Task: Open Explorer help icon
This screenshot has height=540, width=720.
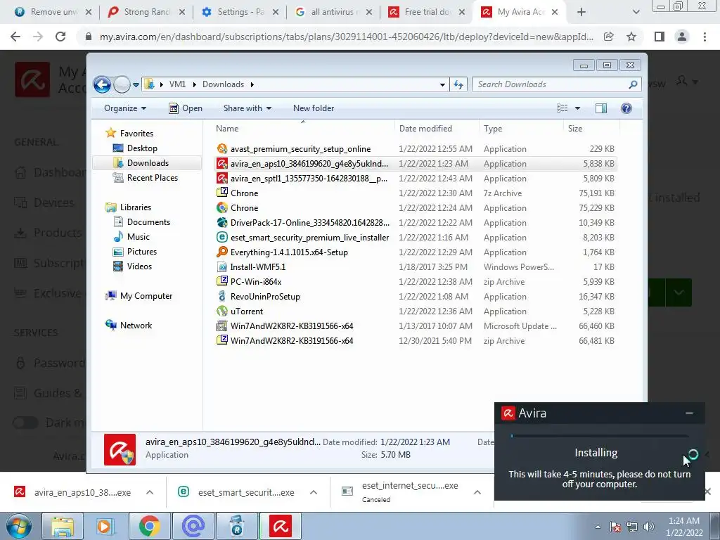Action: coord(626,108)
